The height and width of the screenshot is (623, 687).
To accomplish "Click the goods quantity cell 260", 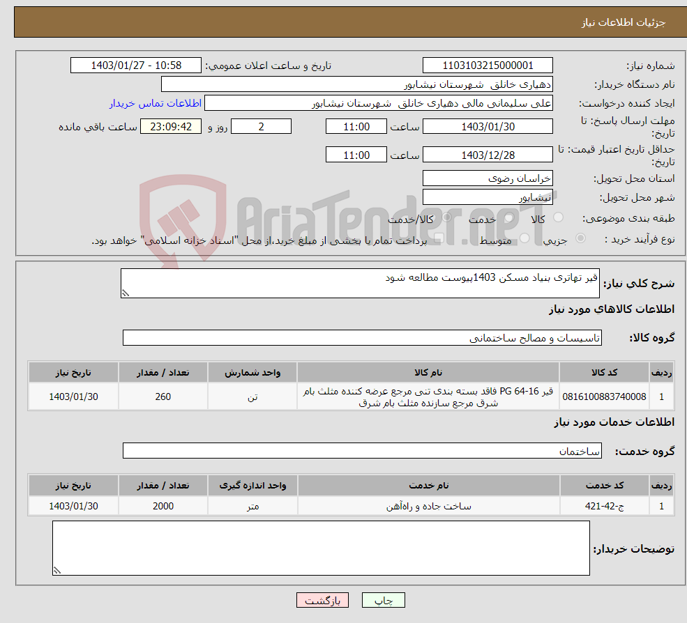I will (163, 397).
